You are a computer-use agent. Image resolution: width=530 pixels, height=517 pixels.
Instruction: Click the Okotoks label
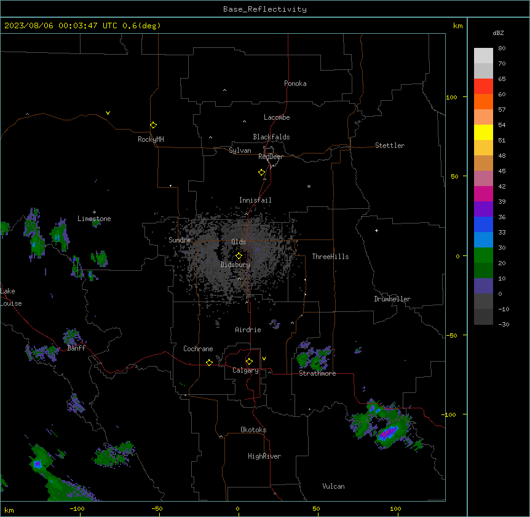[253, 430]
